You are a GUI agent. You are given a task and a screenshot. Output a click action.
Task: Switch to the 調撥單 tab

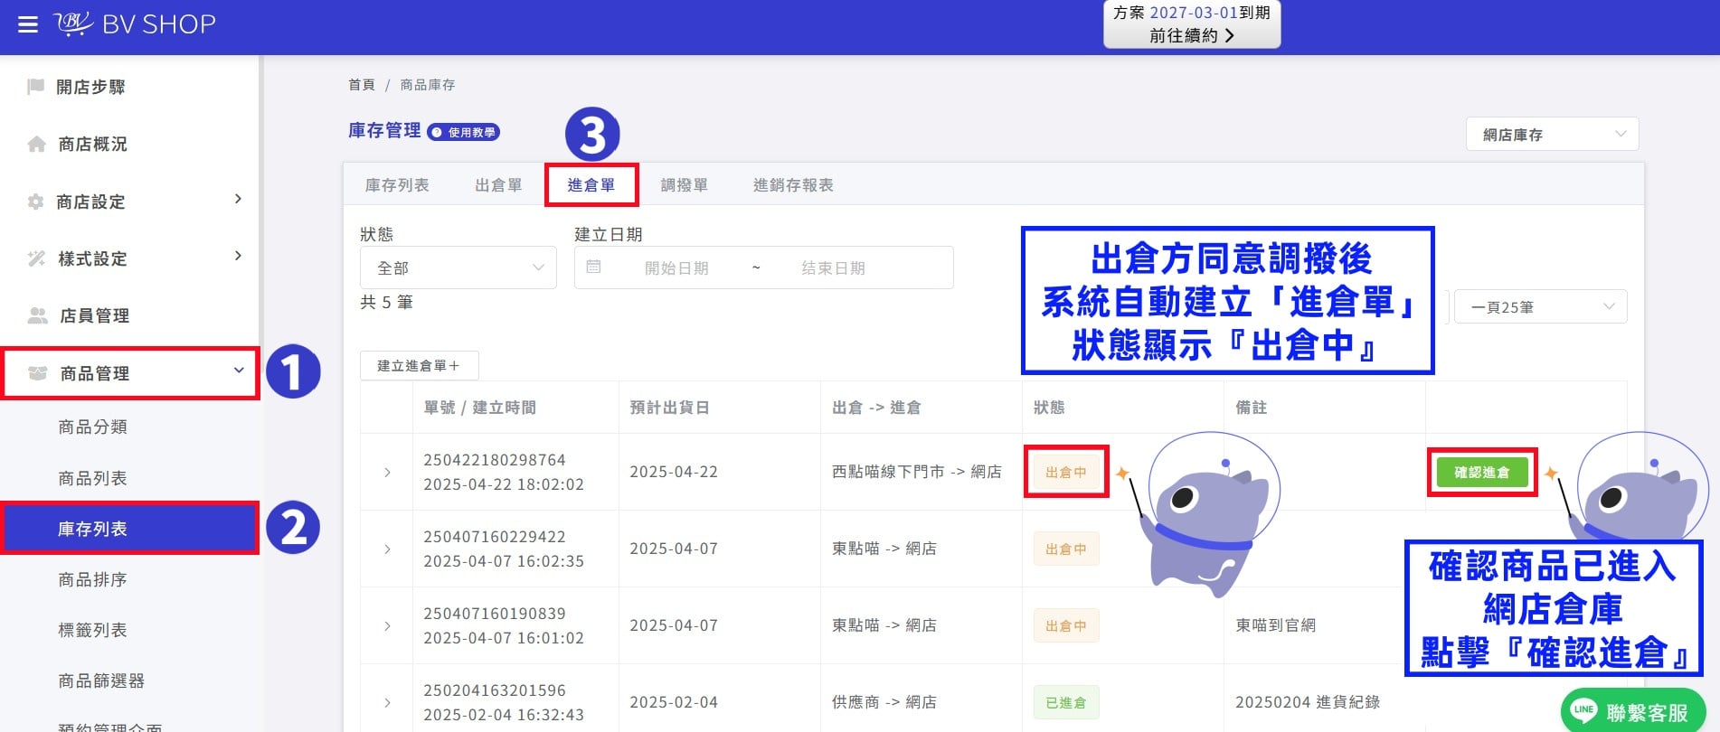(x=685, y=185)
